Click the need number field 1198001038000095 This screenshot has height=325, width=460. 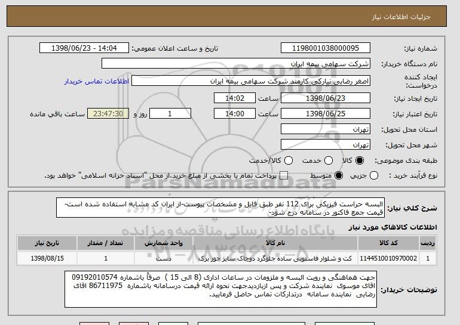326,48
